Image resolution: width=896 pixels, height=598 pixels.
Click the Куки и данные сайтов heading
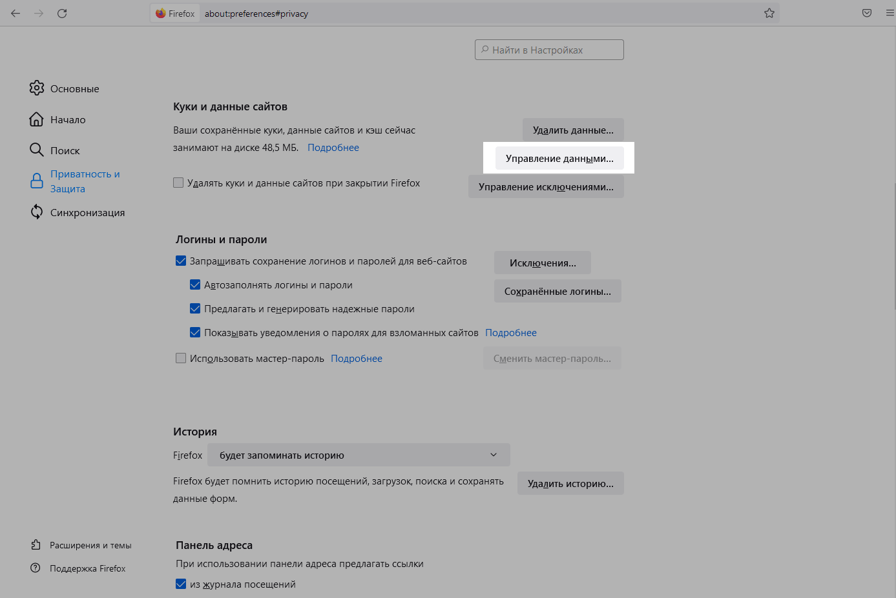click(x=230, y=106)
